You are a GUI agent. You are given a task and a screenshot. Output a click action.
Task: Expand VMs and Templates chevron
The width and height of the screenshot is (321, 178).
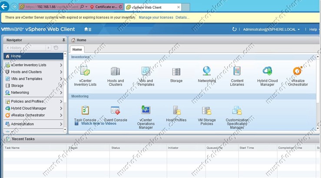click(61, 79)
